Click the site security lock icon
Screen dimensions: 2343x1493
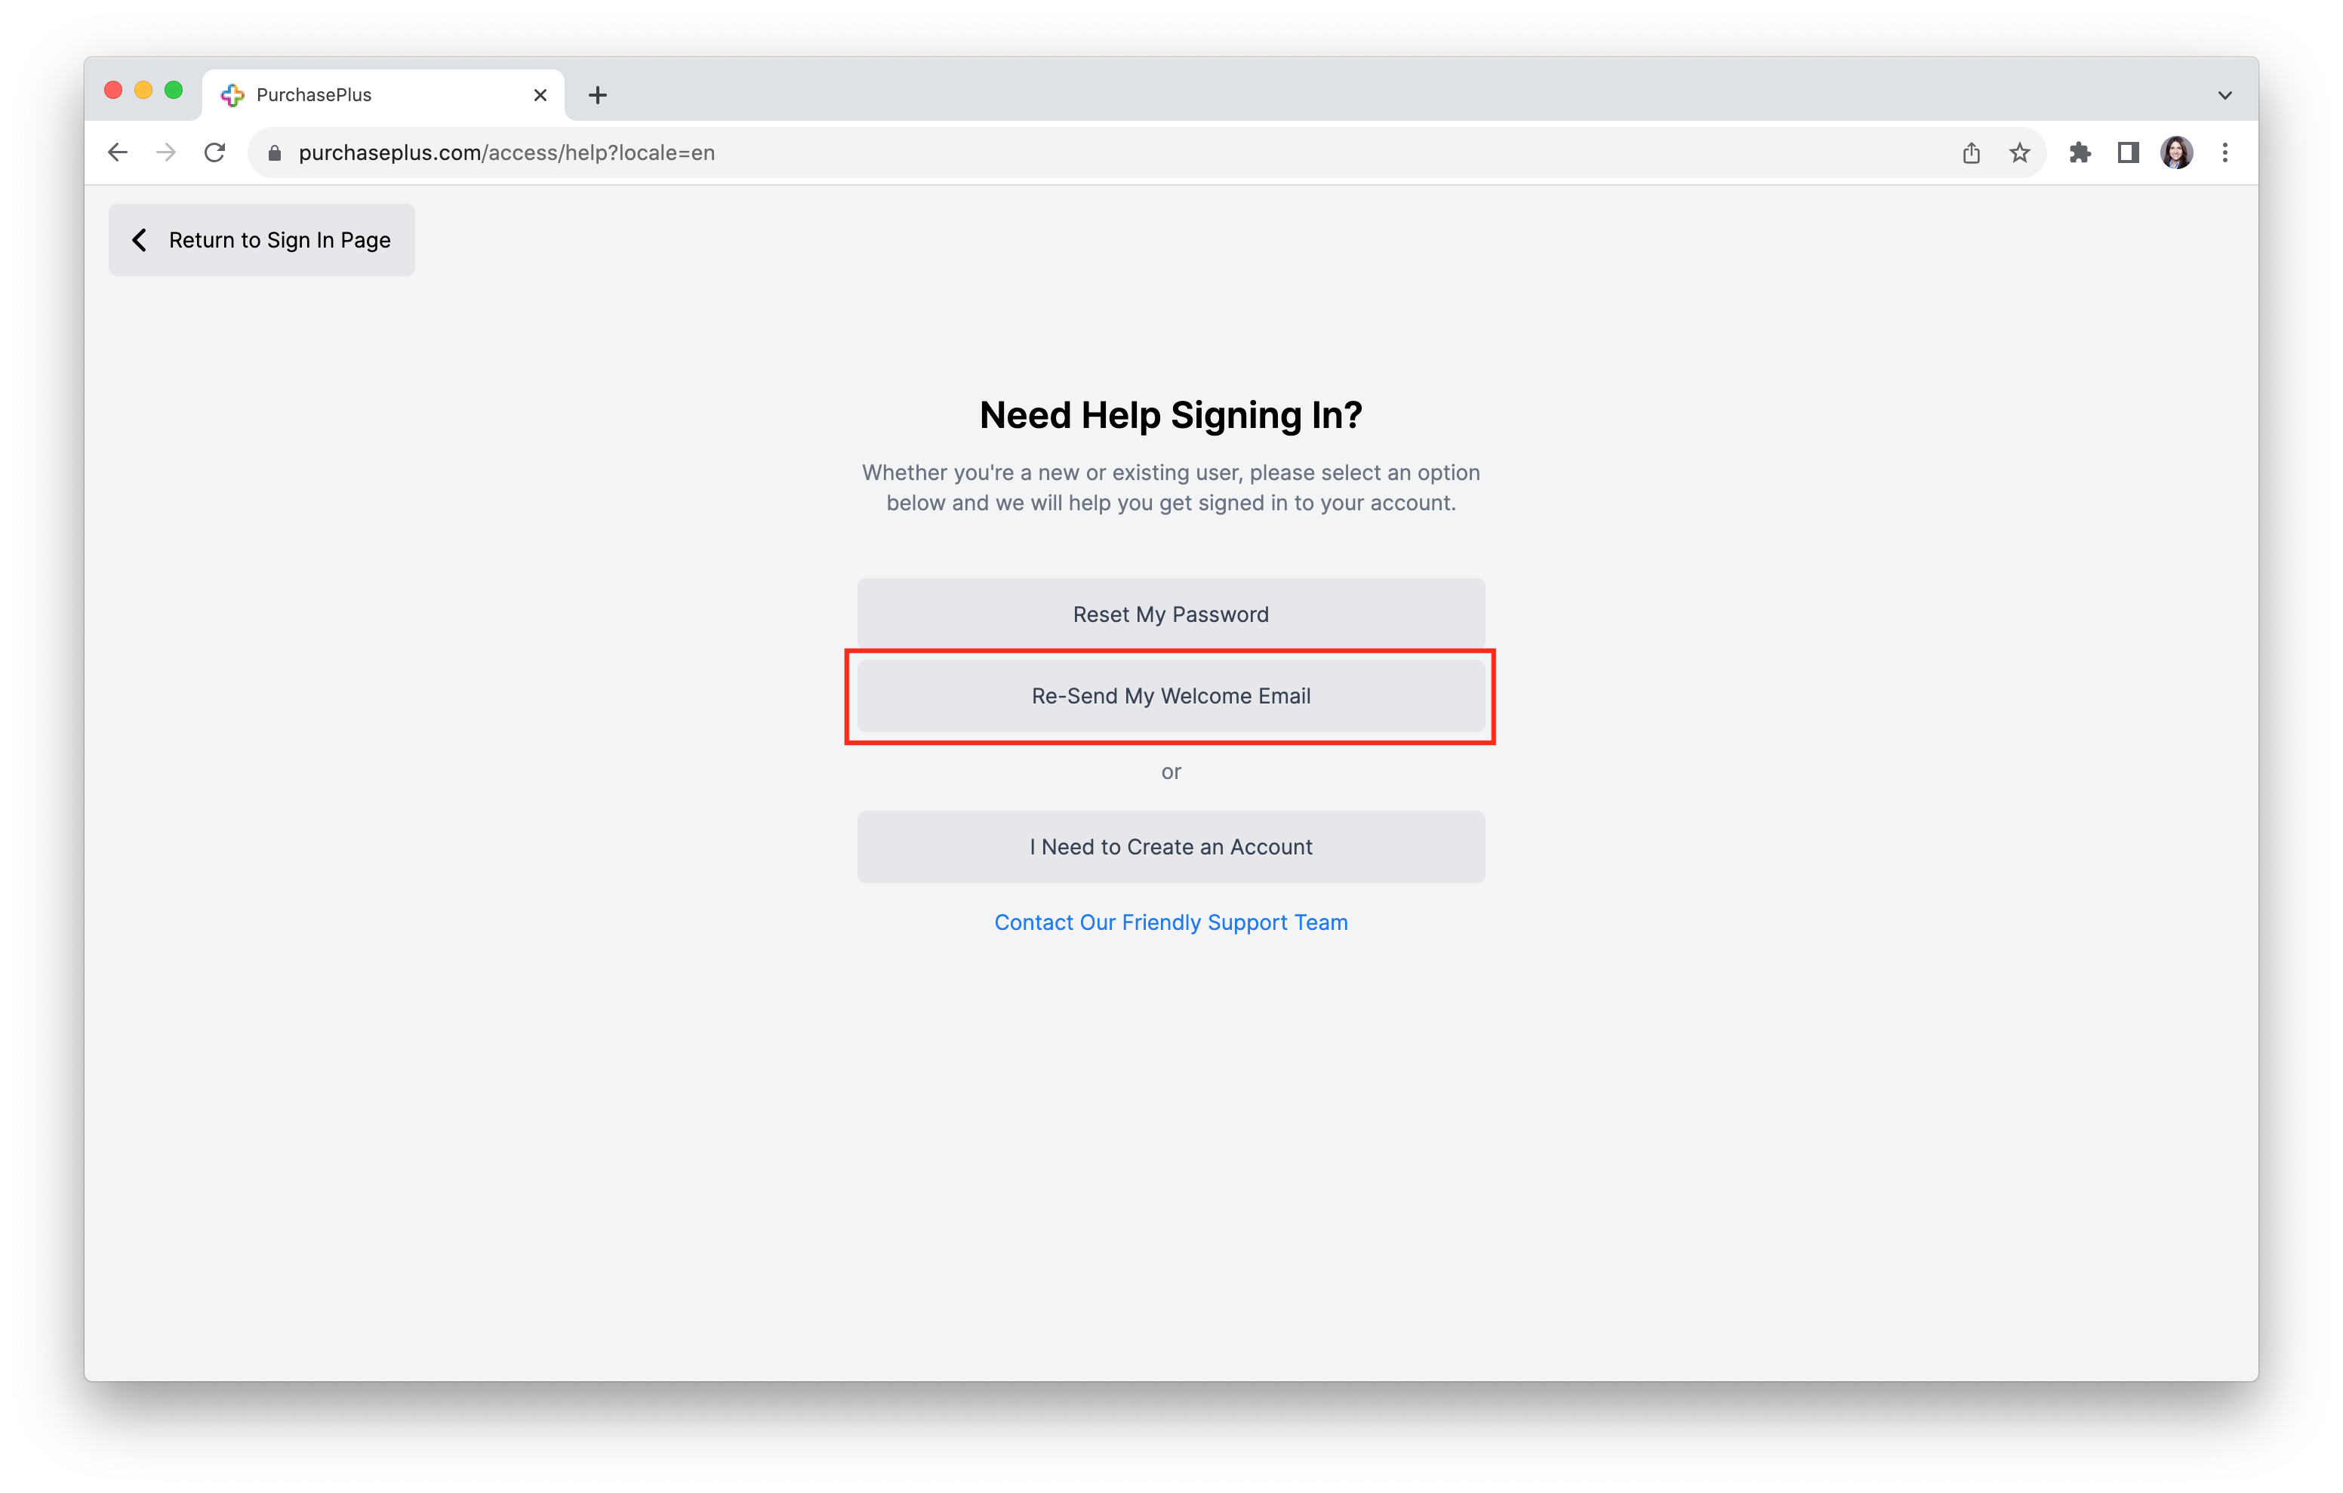(x=273, y=152)
